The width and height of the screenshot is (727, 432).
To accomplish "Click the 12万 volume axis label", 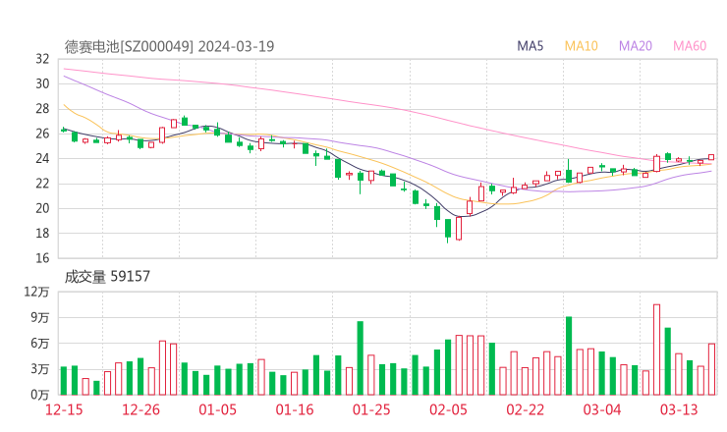I will tap(36, 292).
